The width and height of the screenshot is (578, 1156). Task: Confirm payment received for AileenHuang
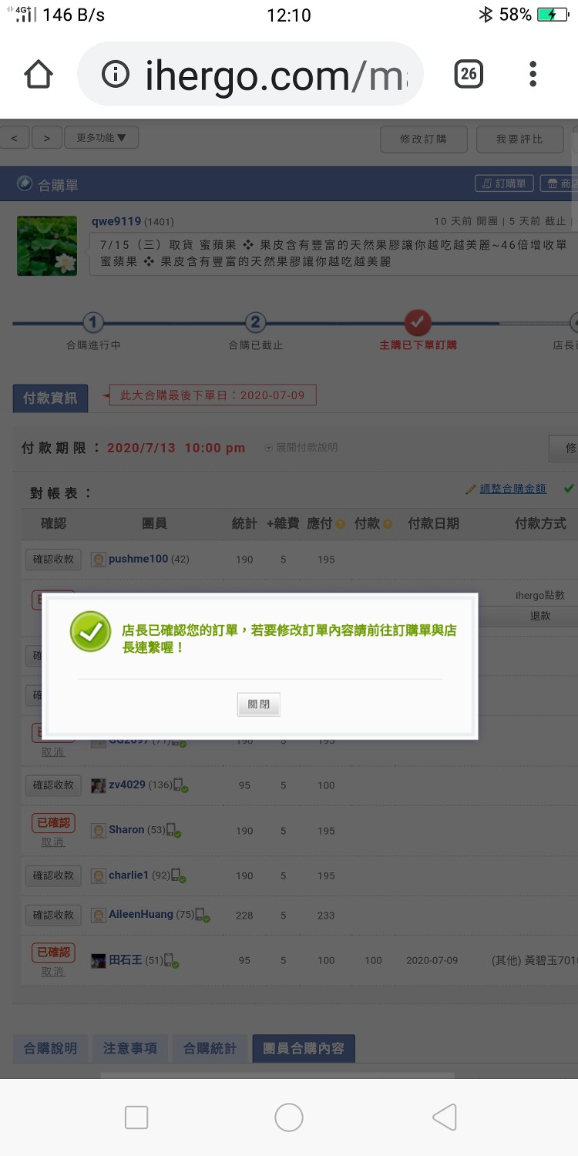pyautogui.click(x=53, y=915)
